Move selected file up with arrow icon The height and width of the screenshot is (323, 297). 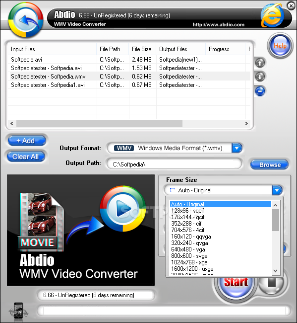click(x=260, y=63)
